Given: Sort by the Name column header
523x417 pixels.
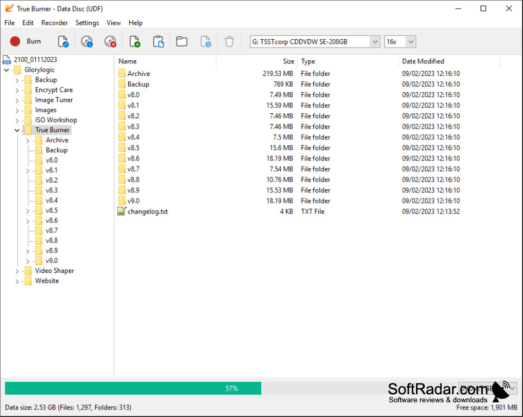Looking at the screenshot, I should [x=166, y=61].
